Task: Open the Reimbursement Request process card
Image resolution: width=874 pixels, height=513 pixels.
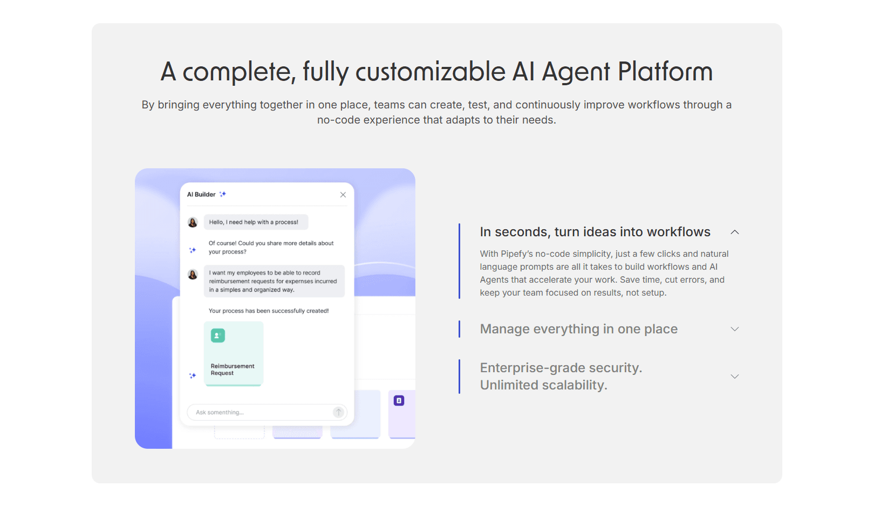Action: click(x=234, y=353)
